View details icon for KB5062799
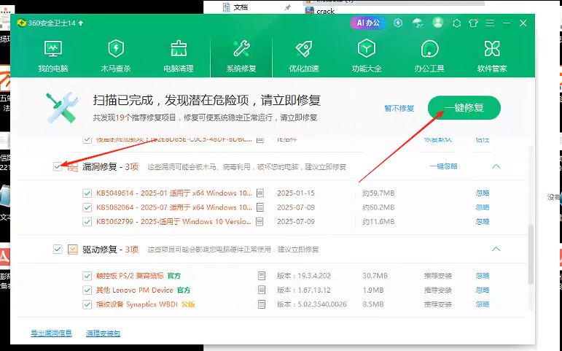 259,222
